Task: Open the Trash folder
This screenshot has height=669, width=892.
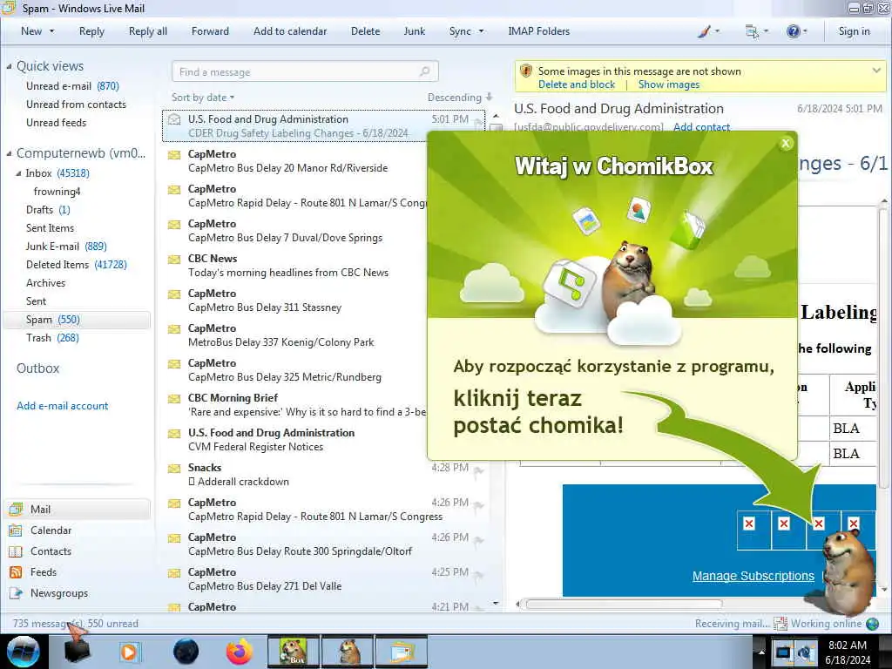Action: coord(52,338)
